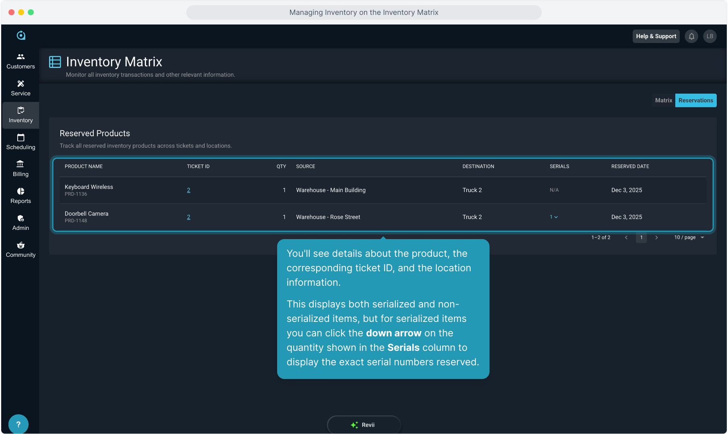
Task: Open the Admin settings section
Action: (21, 223)
